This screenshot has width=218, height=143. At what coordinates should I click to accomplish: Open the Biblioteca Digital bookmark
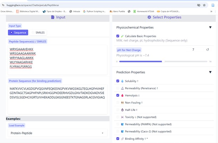click(x=29, y=11)
